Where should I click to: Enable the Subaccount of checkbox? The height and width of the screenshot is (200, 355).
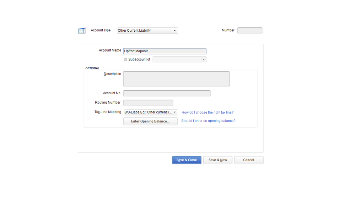(125, 60)
